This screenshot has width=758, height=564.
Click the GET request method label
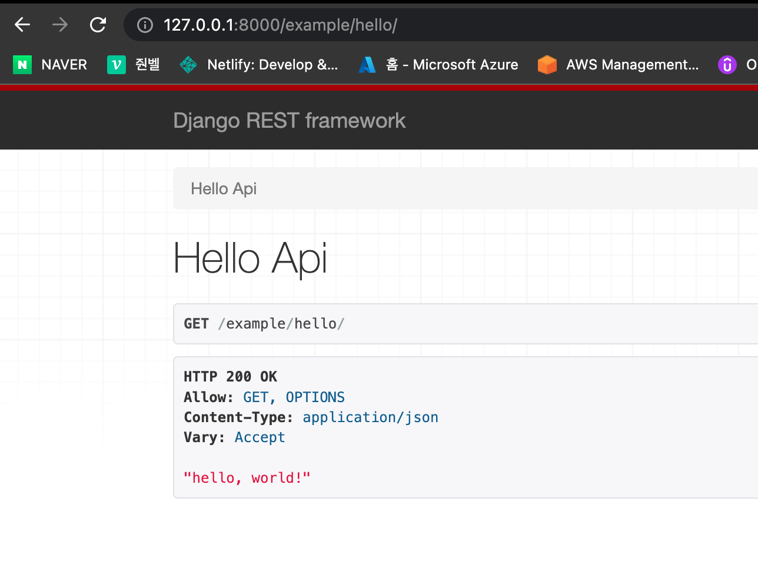pyautogui.click(x=197, y=324)
